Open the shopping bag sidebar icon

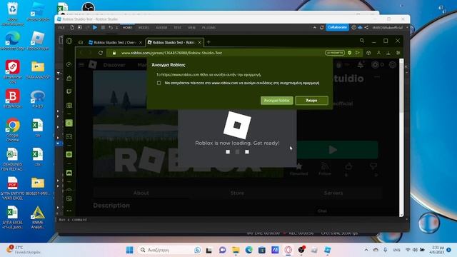pyautogui.click(x=69, y=78)
